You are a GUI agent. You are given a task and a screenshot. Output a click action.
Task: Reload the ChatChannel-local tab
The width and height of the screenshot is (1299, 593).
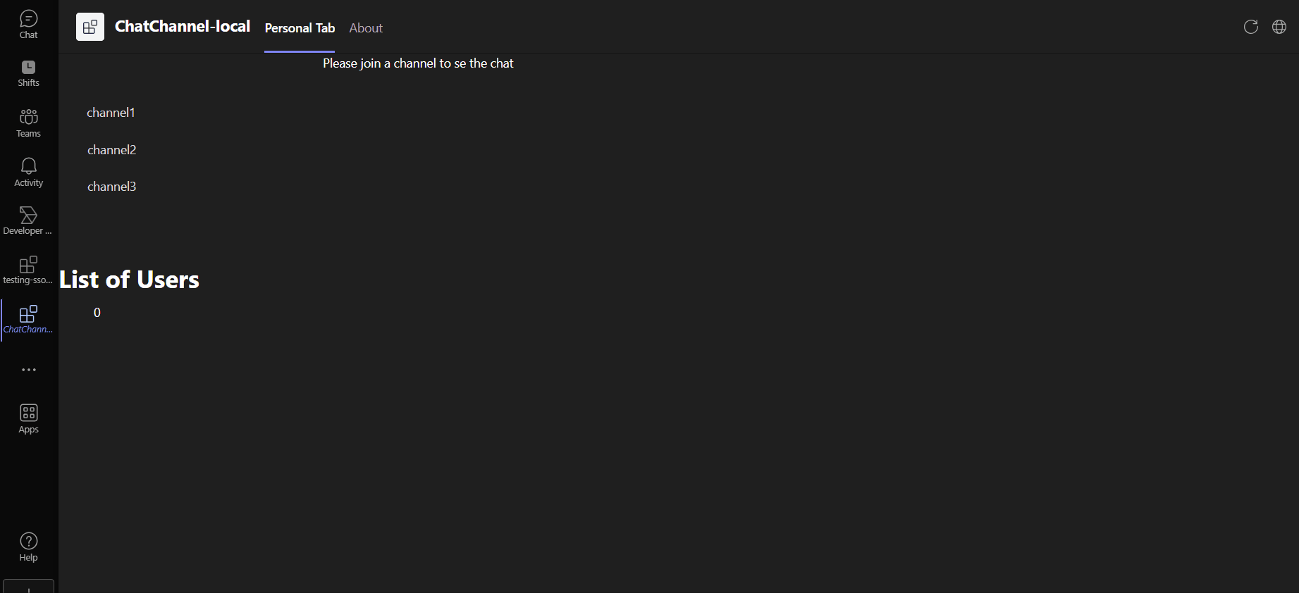(1251, 27)
